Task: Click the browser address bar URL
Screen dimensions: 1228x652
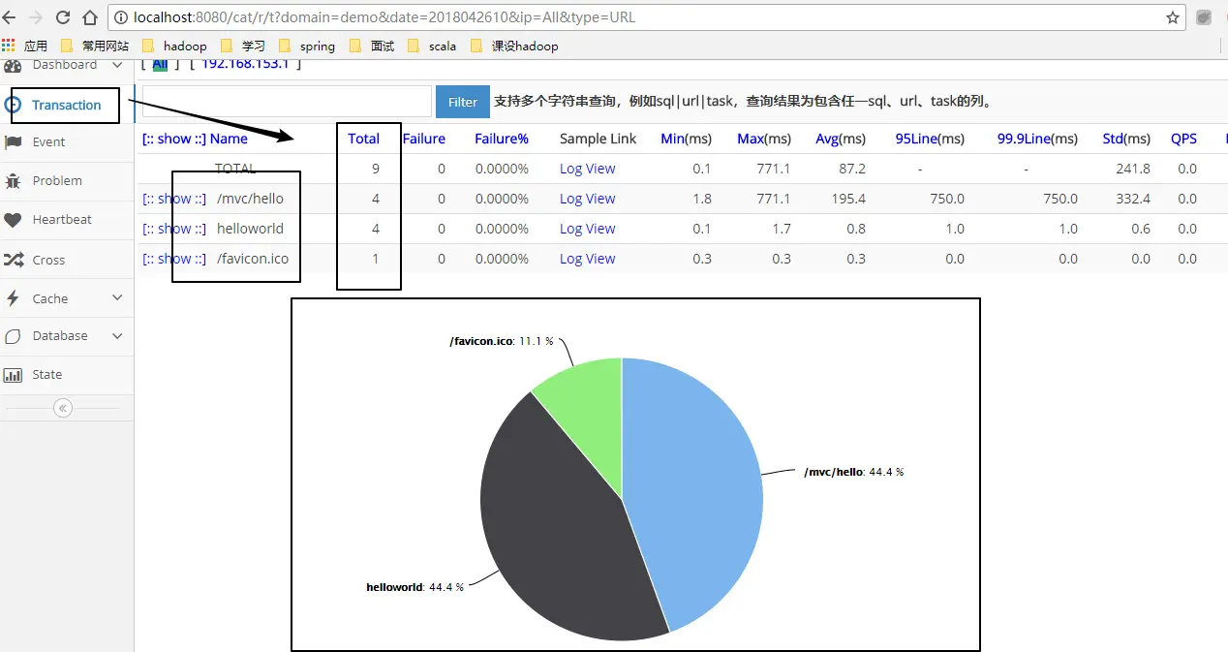Action: coord(384,17)
